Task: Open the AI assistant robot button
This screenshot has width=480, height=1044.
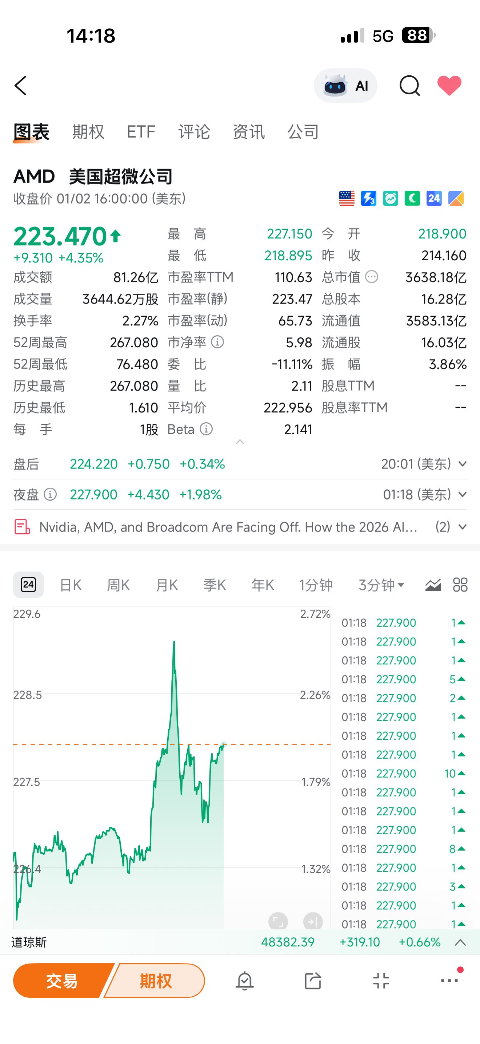Action: coord(345,86)
